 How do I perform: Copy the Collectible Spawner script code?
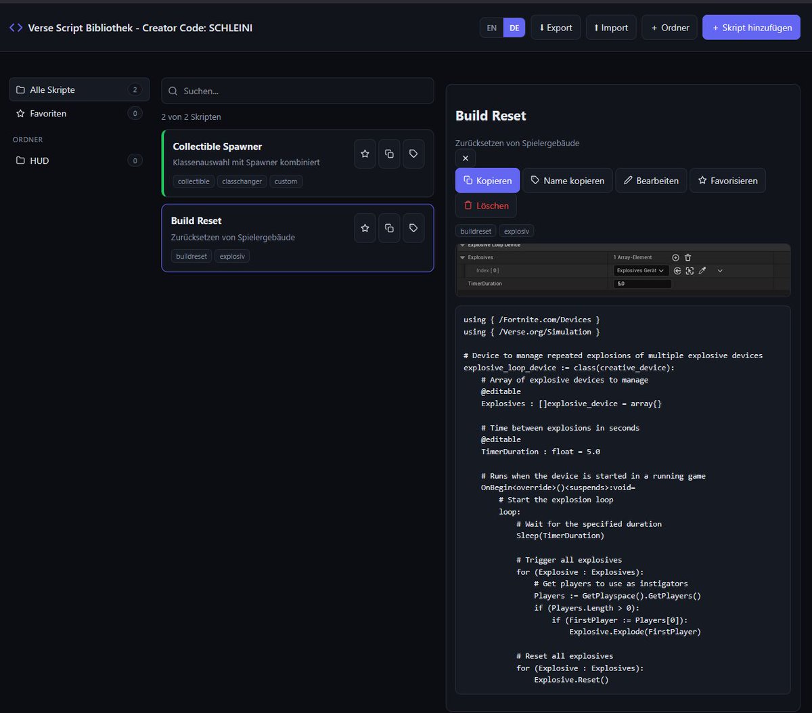point(389,154)
